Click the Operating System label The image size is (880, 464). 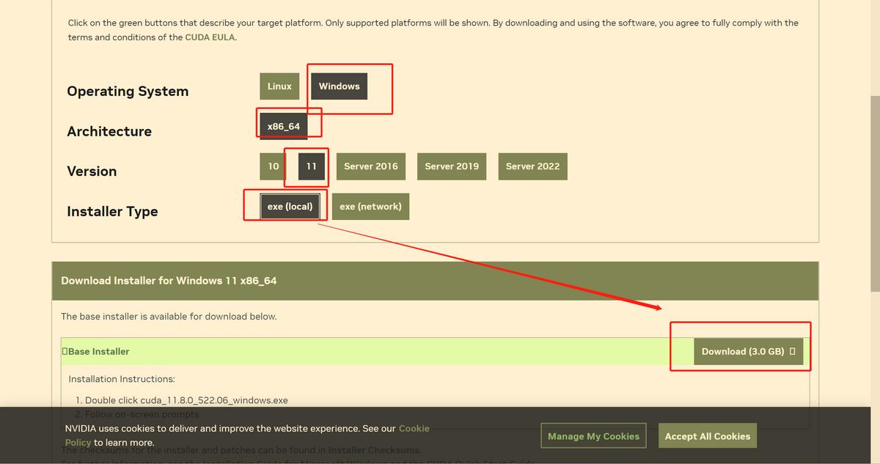(128, 91)
